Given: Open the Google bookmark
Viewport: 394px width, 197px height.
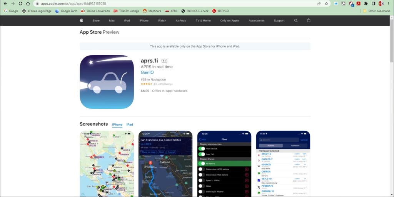Looking at the screenshot, I should pyautogui.click(x=11, y=11).
